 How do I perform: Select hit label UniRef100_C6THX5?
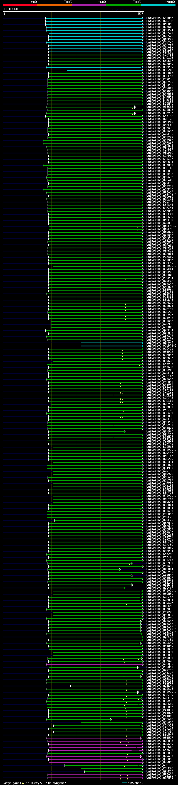(x=160, y=18)
